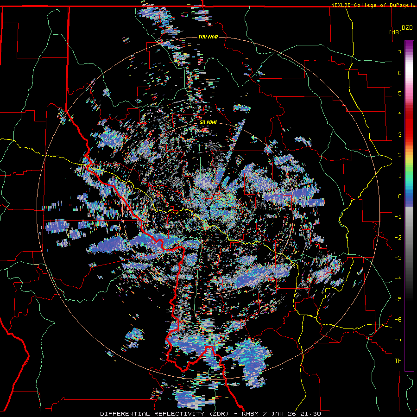Screen dimensions: 417x417
Task: Click the -7 value on color scale
Action: pyautogui.click(x=398, y=340)
